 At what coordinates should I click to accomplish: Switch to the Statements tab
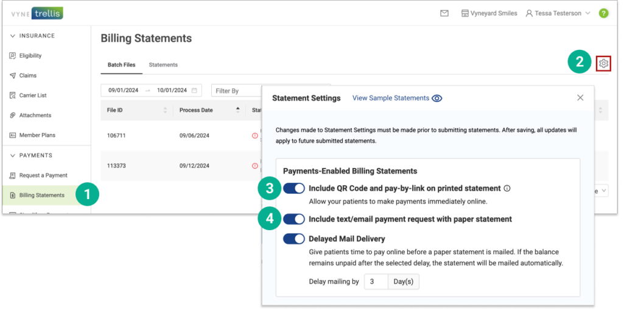click(163, 65)
